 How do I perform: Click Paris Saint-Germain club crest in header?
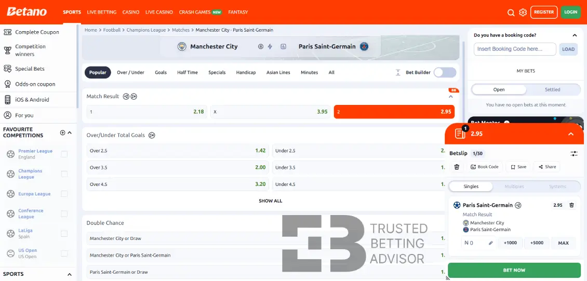pyautogui.click(x=364, y=46)
